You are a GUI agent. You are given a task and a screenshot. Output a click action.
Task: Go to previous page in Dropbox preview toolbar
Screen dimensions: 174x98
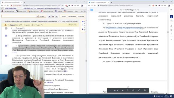[x=110, y=90]
